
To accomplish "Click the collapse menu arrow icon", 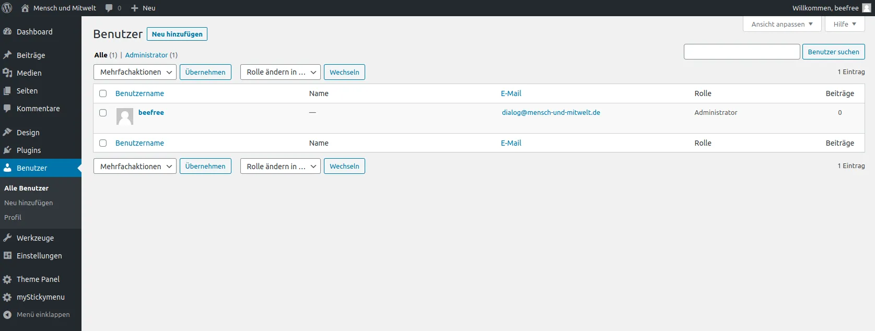I will pyautogui.click(x=7, y=315).
